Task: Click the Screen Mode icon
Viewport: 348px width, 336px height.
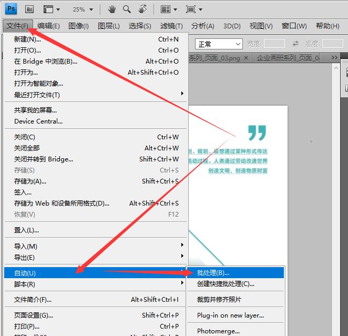Action: click(x=191, y=9)
